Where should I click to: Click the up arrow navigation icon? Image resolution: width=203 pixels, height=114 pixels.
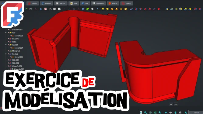[175, 112]
